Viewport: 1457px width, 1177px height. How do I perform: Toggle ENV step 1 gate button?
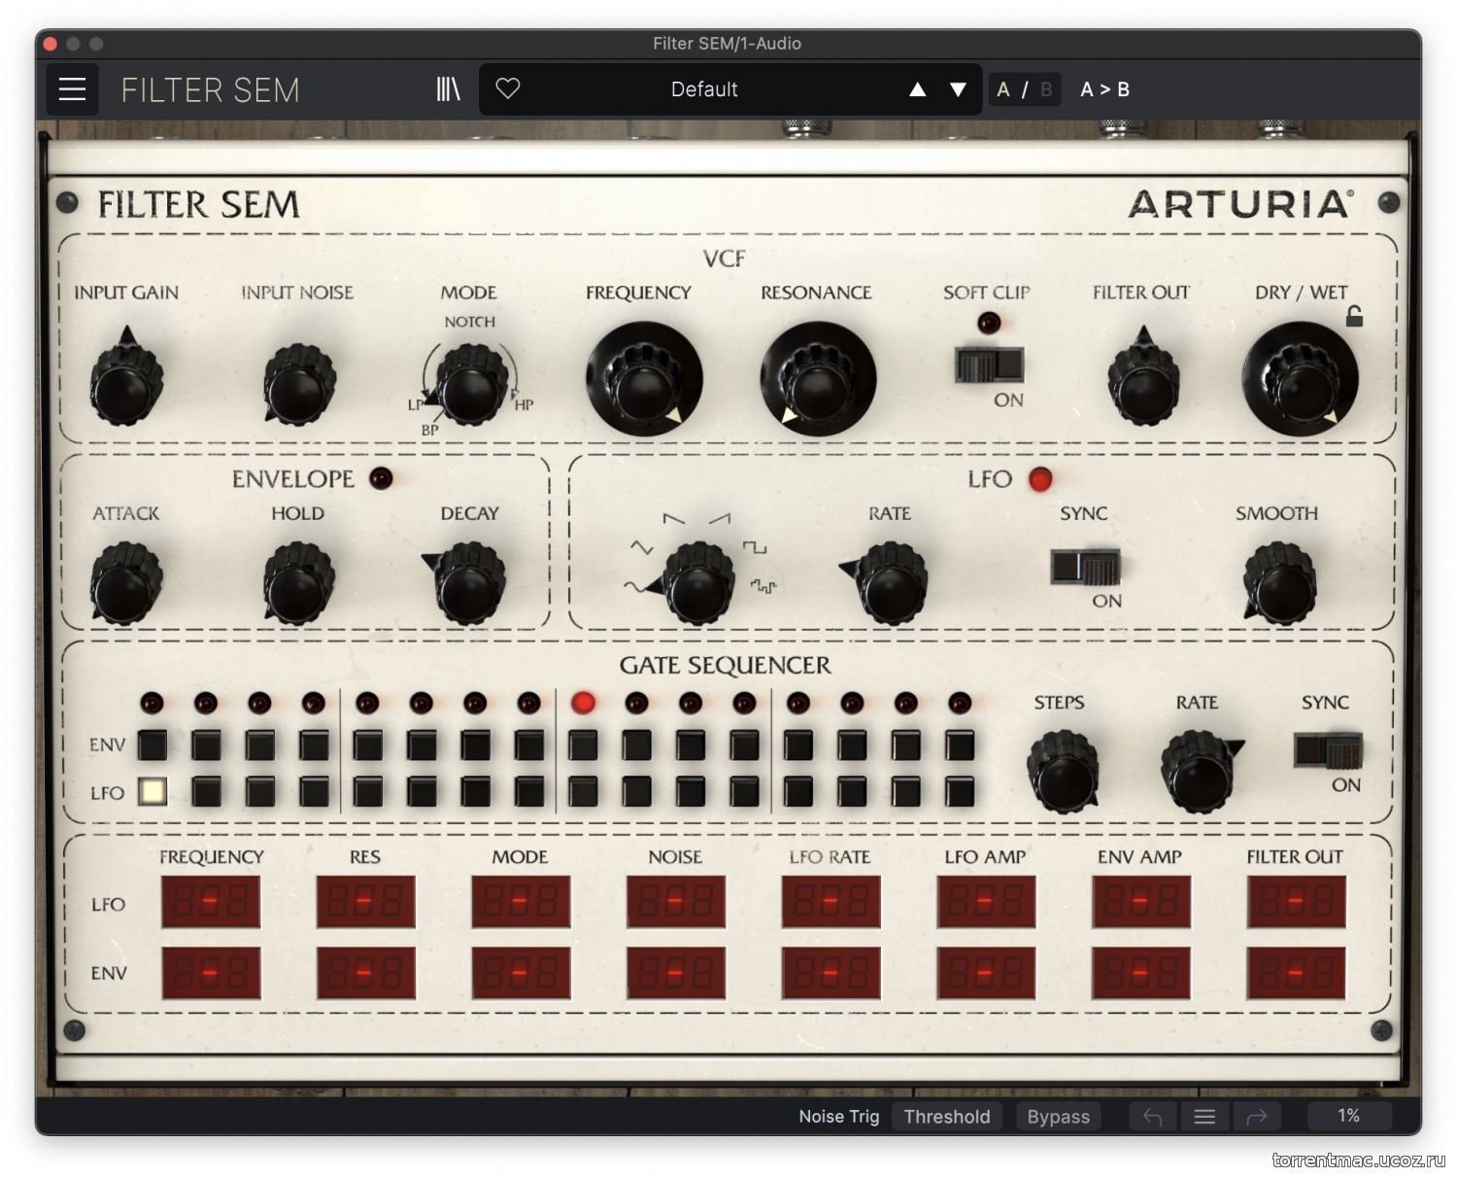pyautogui.click(x=152, y=744)
